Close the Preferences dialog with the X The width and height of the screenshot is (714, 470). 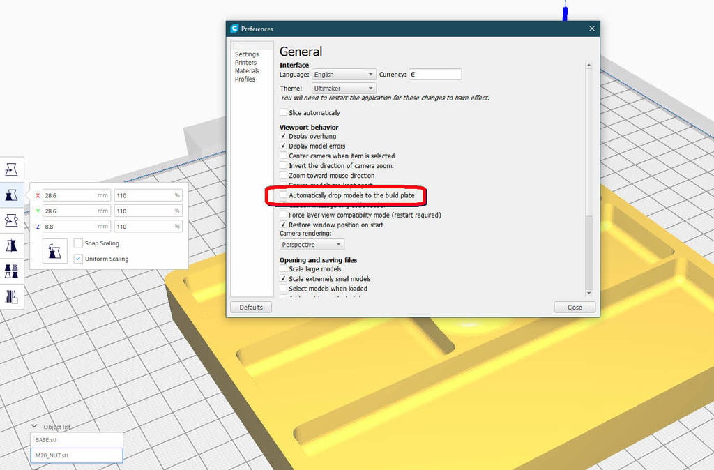pyautogui.click(x=591, y=29)
